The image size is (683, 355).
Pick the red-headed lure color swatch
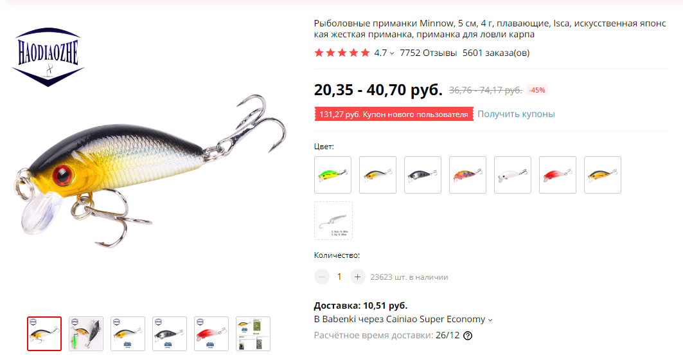(x=558, y=175)
